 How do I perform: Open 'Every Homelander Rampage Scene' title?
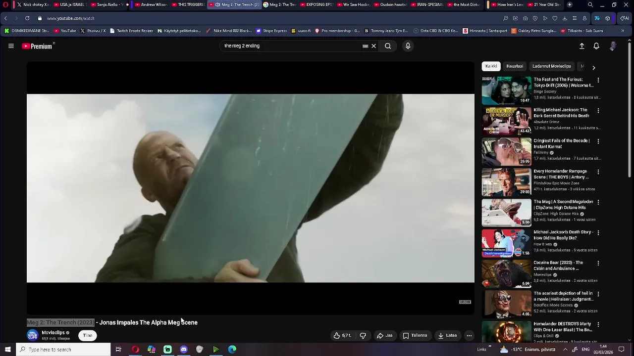[x=561, y=174]
